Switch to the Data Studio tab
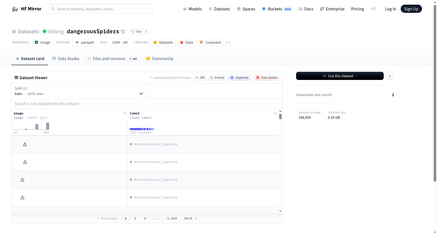 tap(66, 58)
